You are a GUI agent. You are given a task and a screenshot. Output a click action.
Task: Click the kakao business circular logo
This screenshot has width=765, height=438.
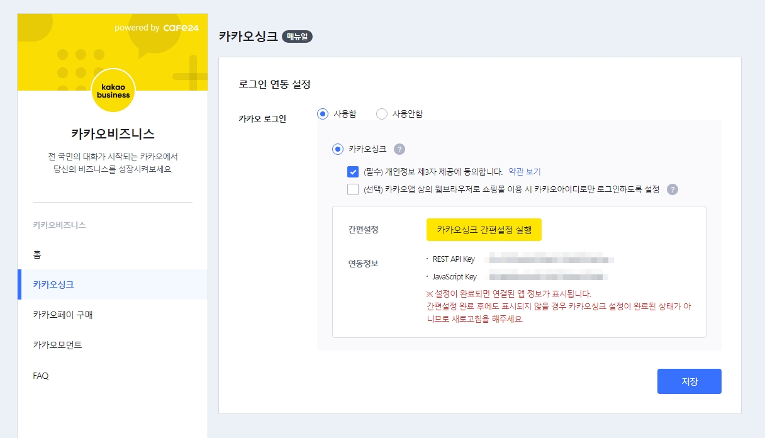(113, 90)
